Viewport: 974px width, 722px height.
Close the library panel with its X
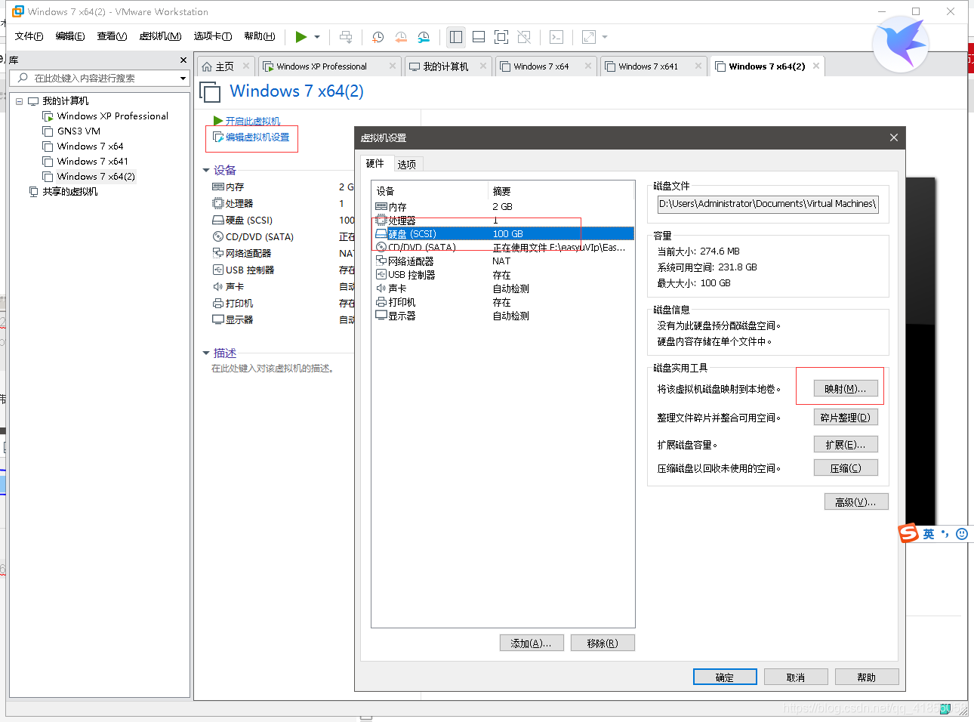point(183,60)
